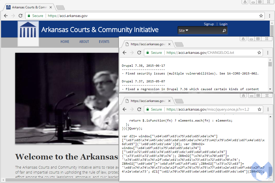Close the CHANGELOG.txt window's tab
This screenshot has width=275, height=183.
coord(169,44)
